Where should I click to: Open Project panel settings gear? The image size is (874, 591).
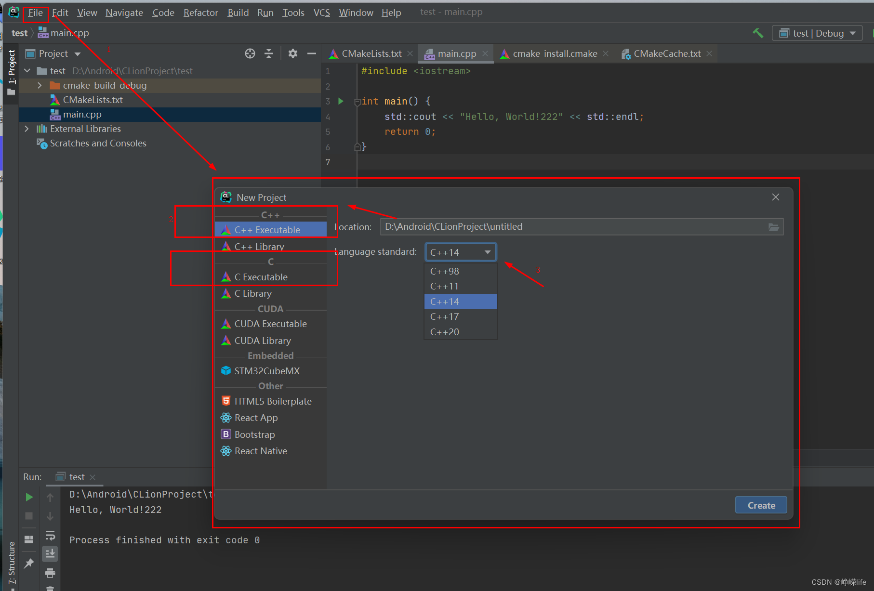292,53
